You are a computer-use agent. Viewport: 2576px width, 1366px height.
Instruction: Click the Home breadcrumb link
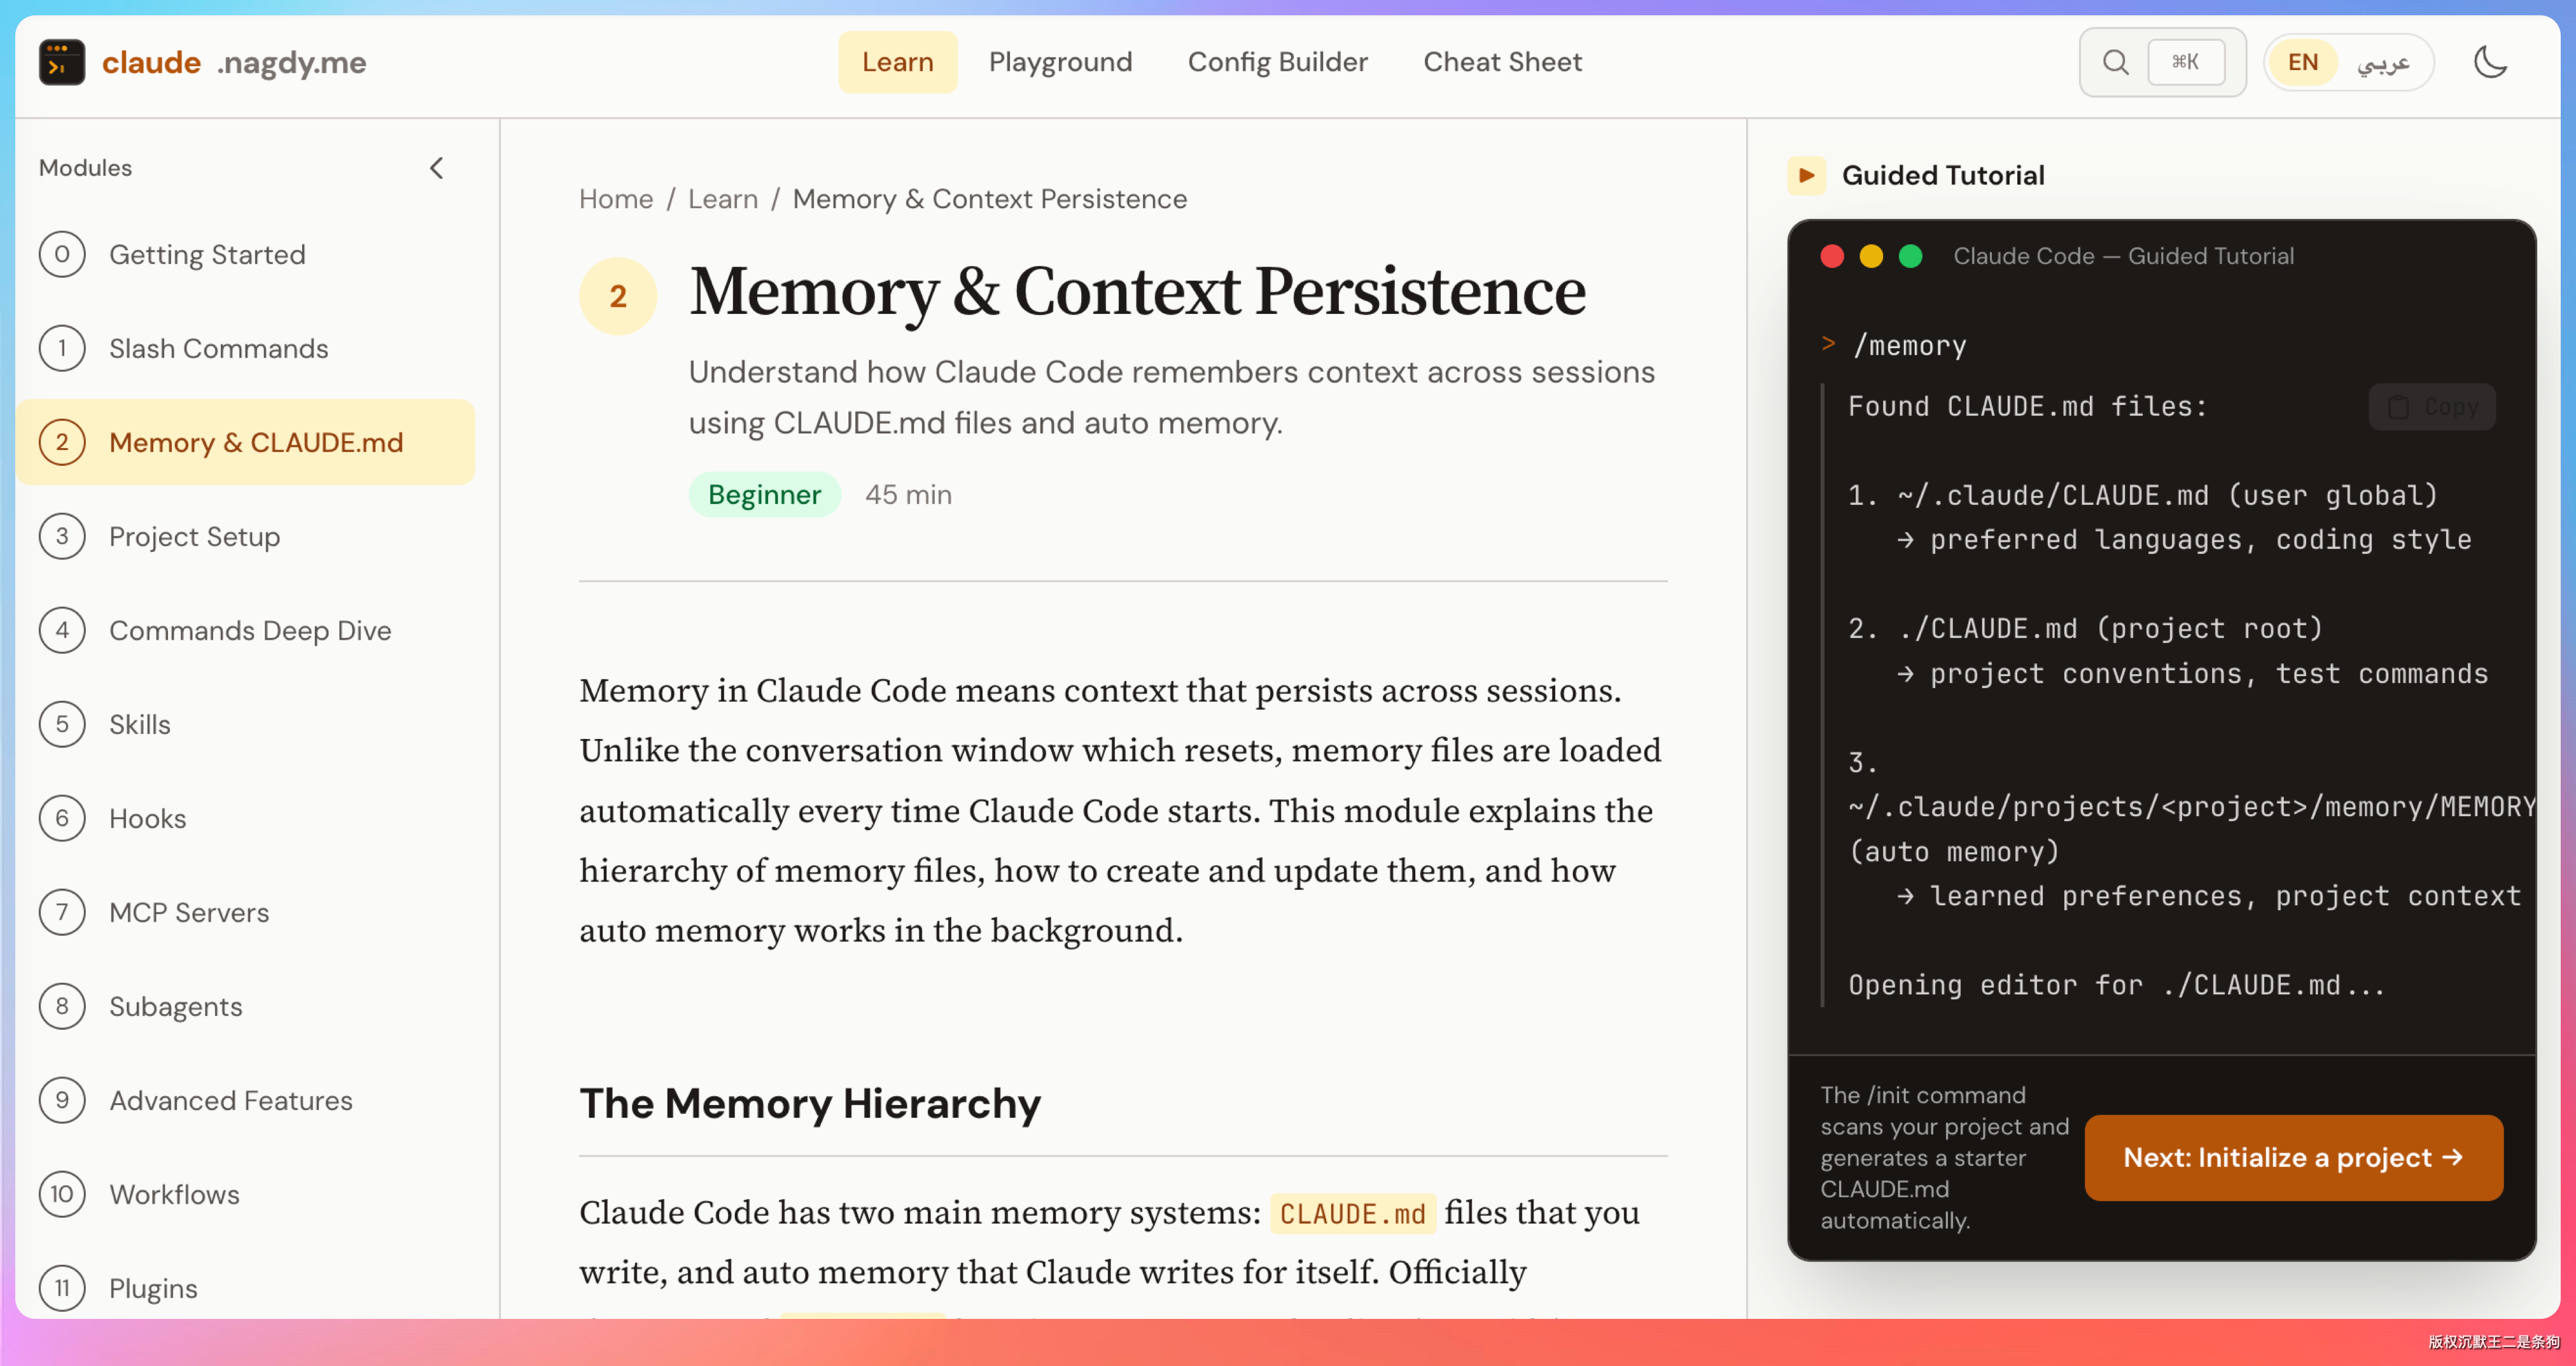pyautogui.click(x=616, y=199)
